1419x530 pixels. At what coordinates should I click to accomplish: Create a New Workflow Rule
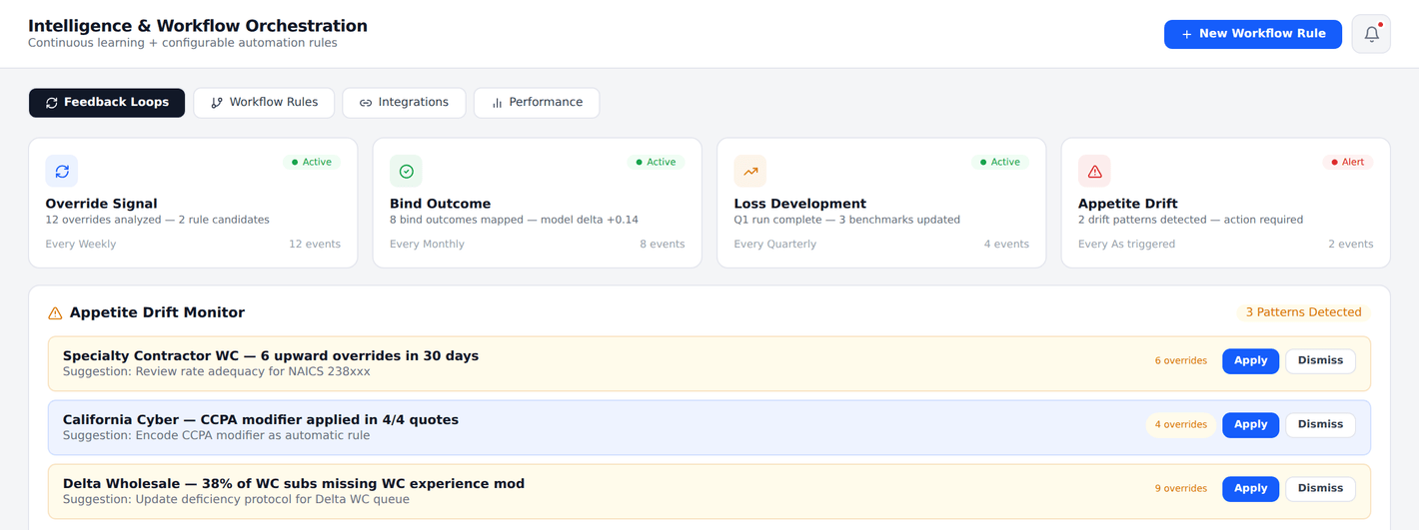pyautogui.click(x=1253, y=34)
